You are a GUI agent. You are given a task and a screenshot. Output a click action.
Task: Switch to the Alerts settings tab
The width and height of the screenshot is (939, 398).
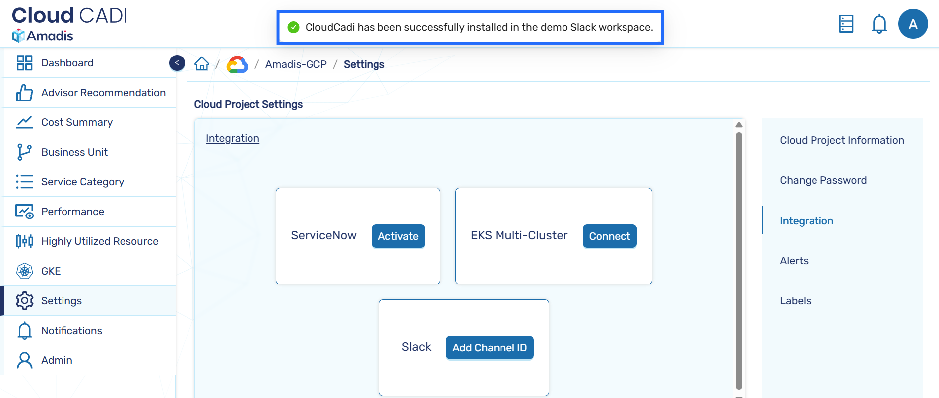click(794, 261)
